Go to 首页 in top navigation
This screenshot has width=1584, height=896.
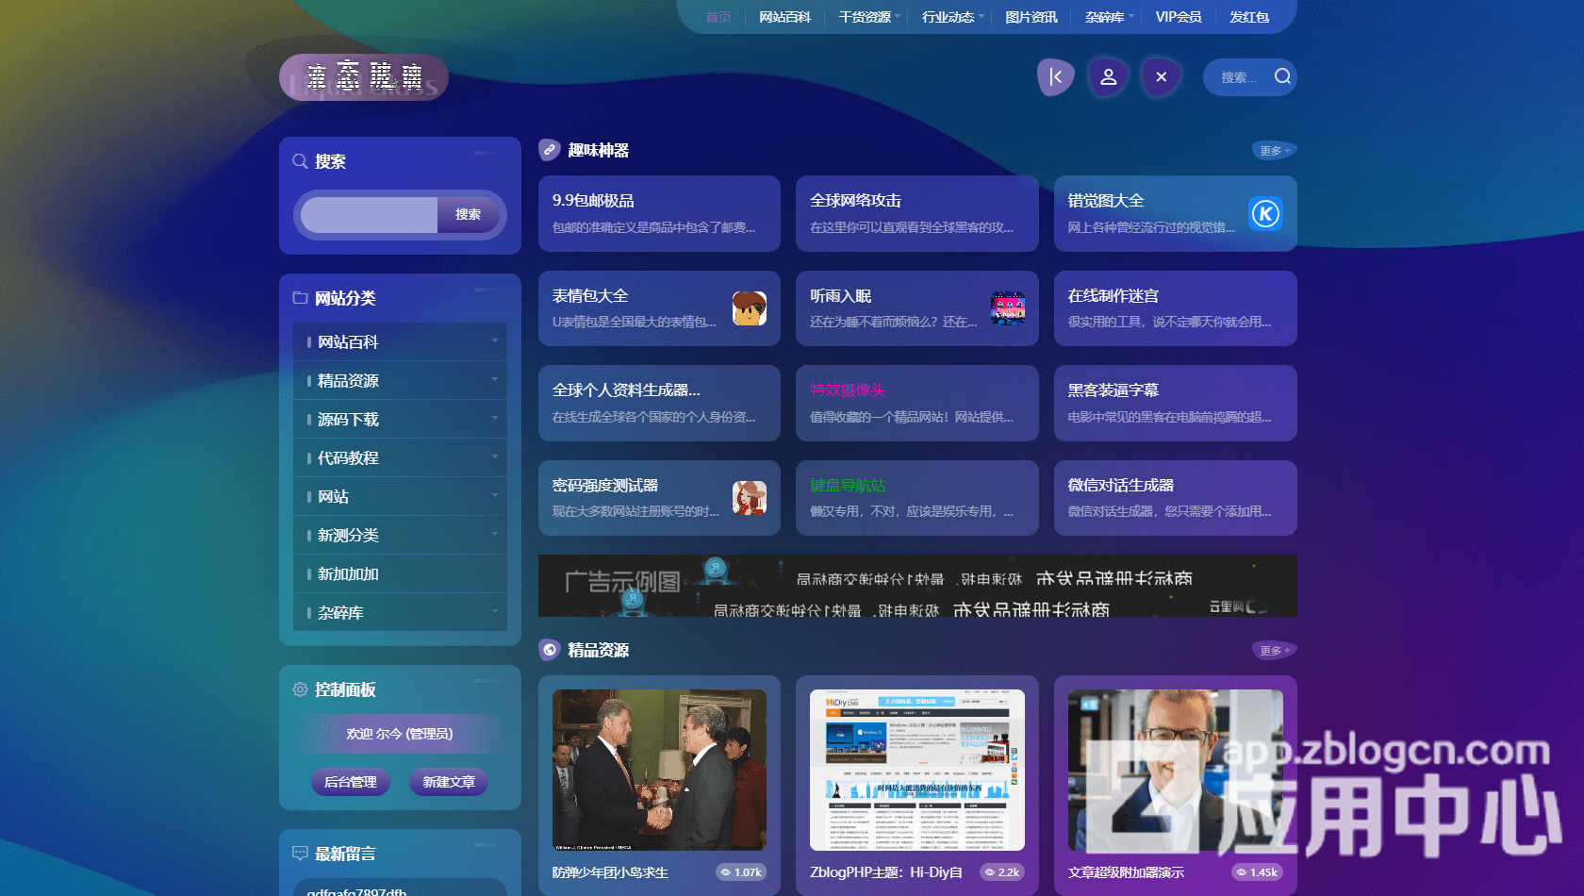point(718,17)
